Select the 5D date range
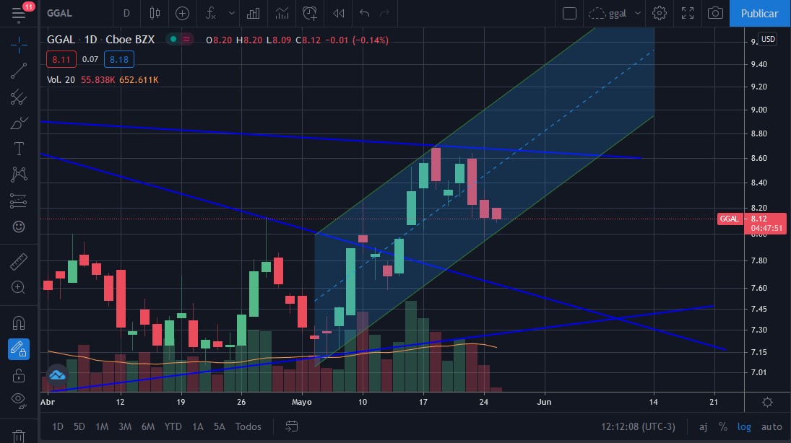The height and width of the screenshot is (443, 791). pyautogui.click(x=79, y=427)
